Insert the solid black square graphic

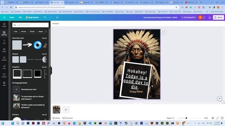[38, 74]
